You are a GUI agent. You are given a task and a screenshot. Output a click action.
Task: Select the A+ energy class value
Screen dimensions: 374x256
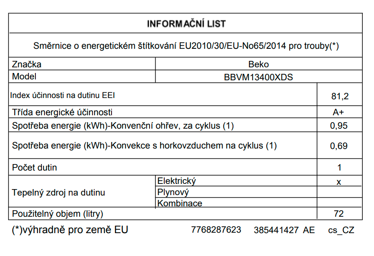point(339,113)
